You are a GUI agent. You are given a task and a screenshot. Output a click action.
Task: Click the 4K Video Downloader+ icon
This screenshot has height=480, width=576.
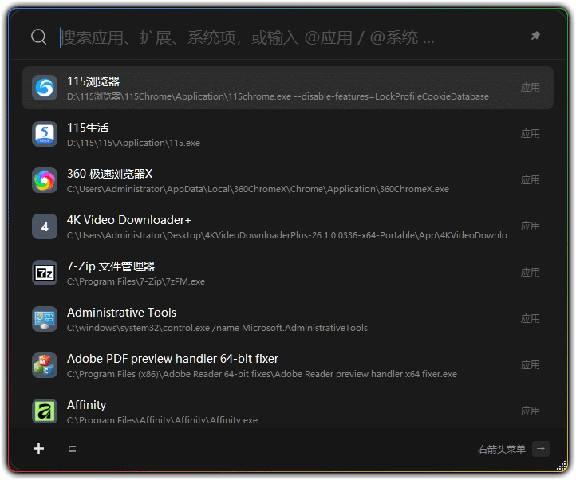pyautogui.click(x=45, y=226)
